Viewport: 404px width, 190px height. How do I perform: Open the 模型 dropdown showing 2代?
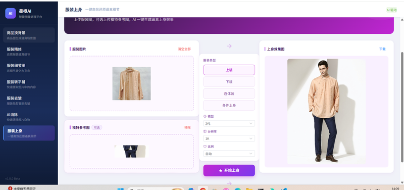point(229,123)
